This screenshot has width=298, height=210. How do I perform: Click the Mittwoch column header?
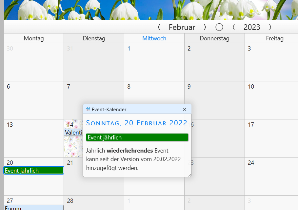[x=154, y=38]
